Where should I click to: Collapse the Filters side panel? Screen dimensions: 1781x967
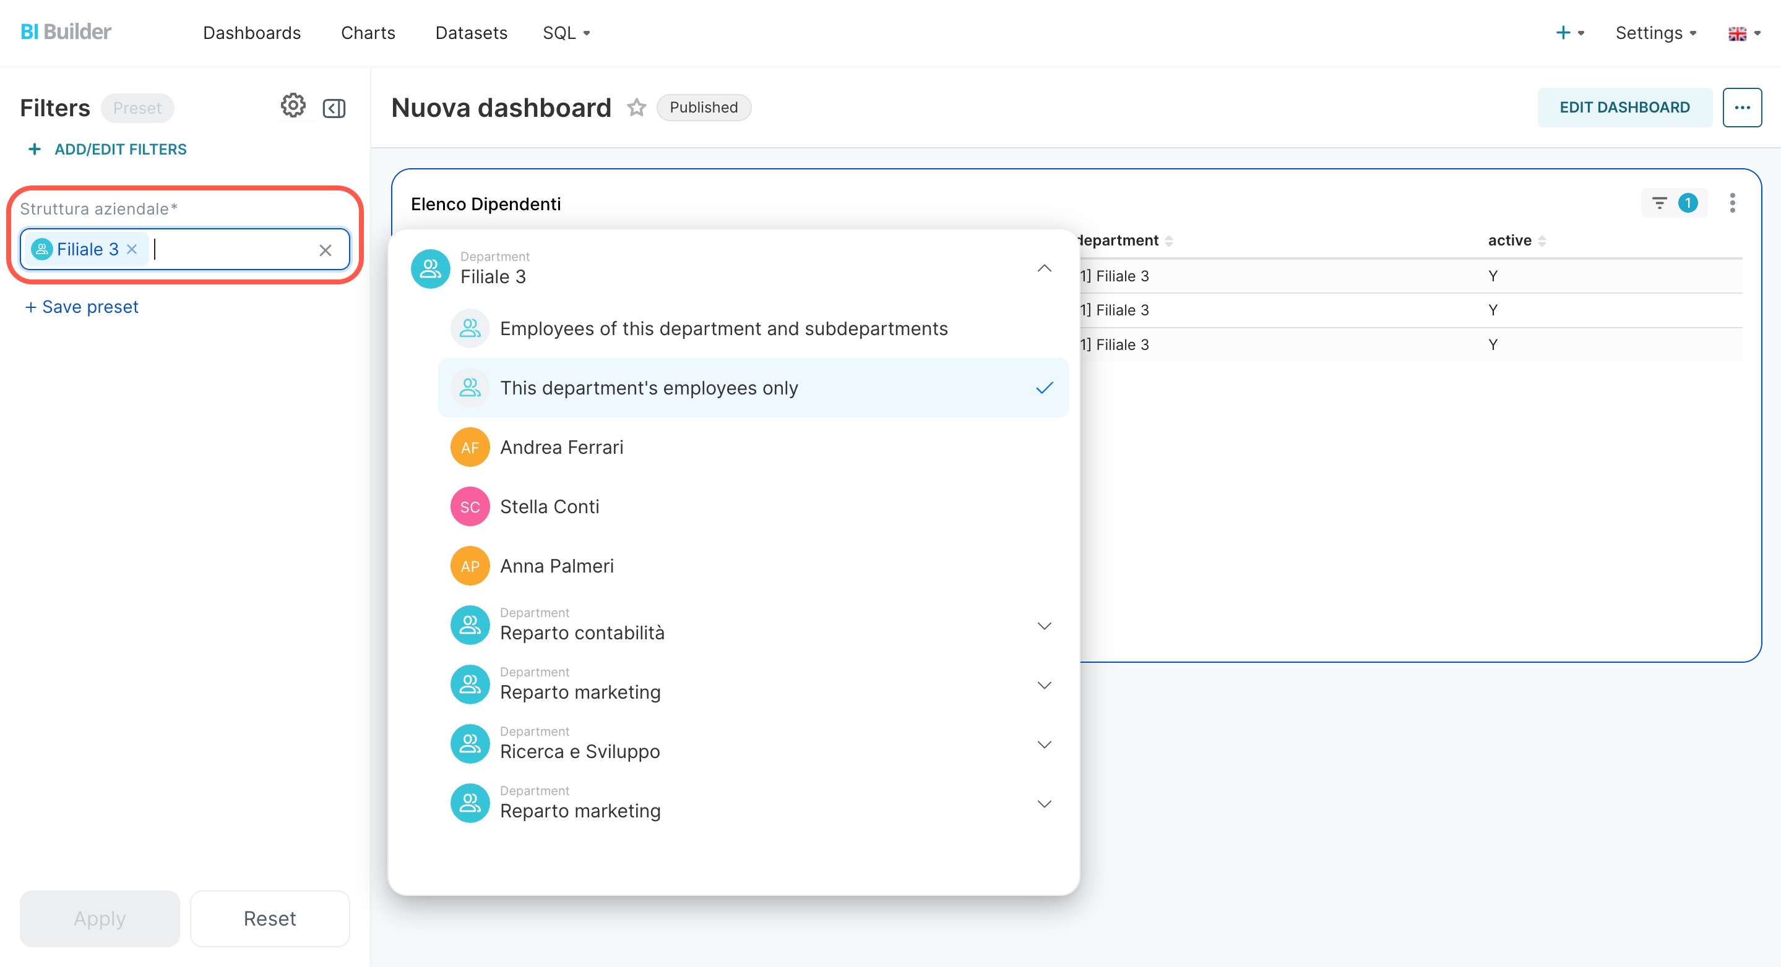tap(334, 108)
